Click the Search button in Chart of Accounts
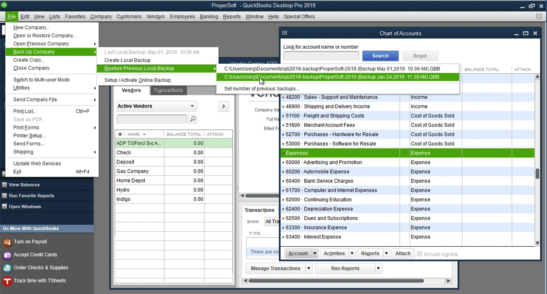 tap(380, 56)
